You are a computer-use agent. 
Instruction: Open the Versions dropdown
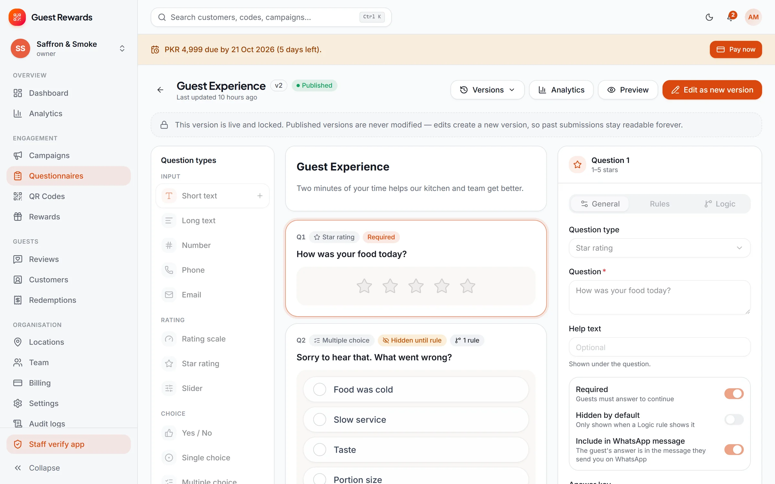(487, 90)
